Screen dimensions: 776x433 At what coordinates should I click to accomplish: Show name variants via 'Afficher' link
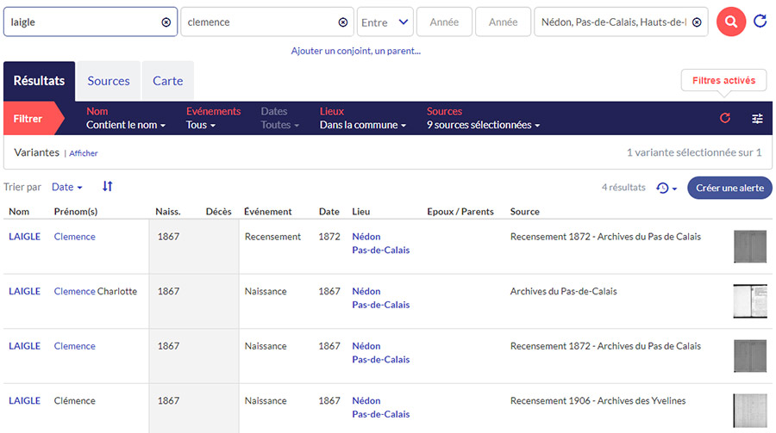pos(84,153)
